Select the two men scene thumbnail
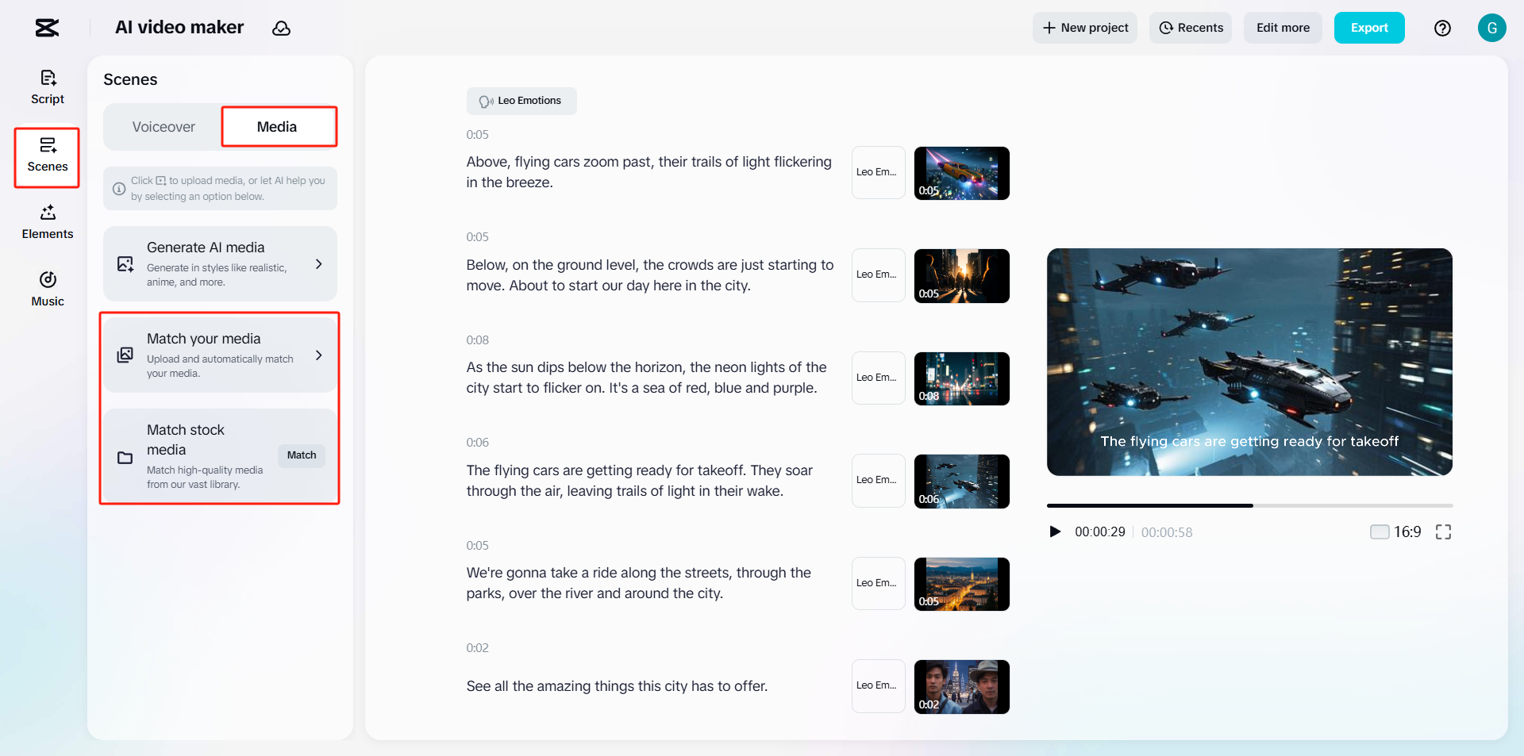The width and height of the screenshot is (1524, 756). (x=962, y=687)
